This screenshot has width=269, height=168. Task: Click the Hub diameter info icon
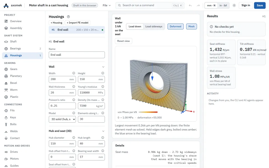(x=74, y=137)
